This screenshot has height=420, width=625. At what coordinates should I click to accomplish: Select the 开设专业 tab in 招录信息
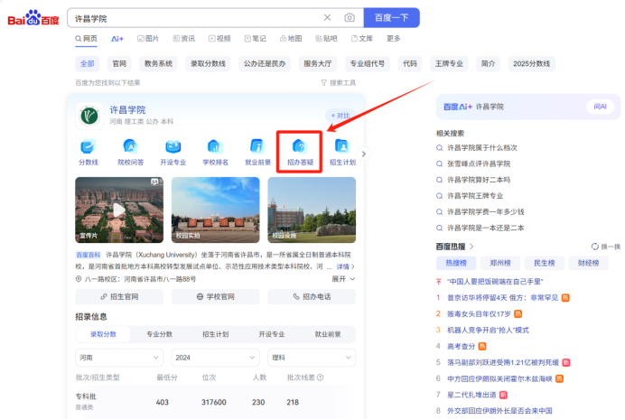click(272, 334)
